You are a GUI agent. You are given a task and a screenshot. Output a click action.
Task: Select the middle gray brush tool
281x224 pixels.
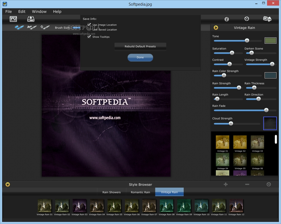tap(32, 27)
